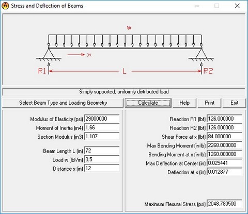Select the Shear Force at x field
This screenshot has height=214, width=248.
click(x=224, y=137)
